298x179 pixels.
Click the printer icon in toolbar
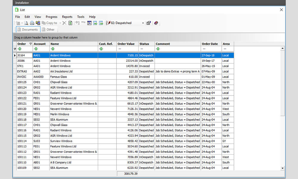click(32, 23)
